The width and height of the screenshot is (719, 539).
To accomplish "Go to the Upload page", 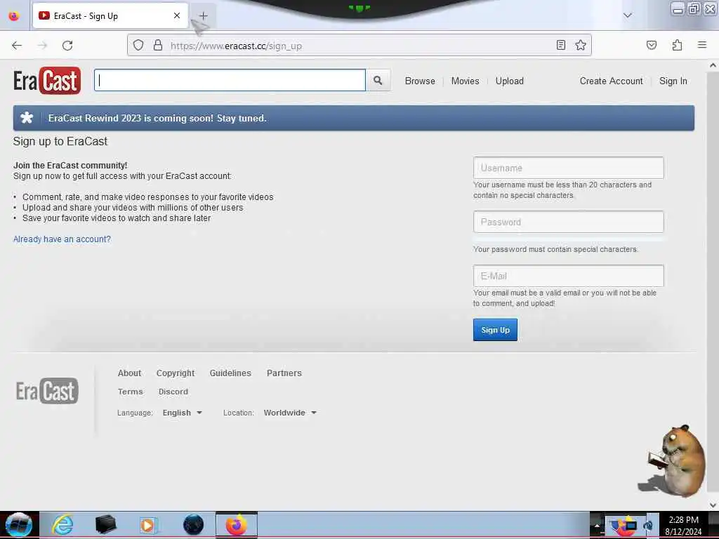I will 510,81.
